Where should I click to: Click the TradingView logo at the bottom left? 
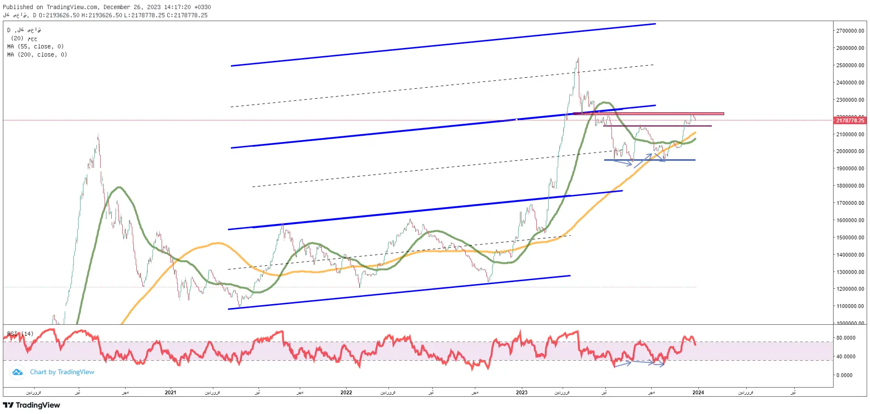[31, 405]
